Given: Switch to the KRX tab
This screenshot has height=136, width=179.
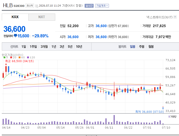Looking at the screenshot, I should (15, 17).
